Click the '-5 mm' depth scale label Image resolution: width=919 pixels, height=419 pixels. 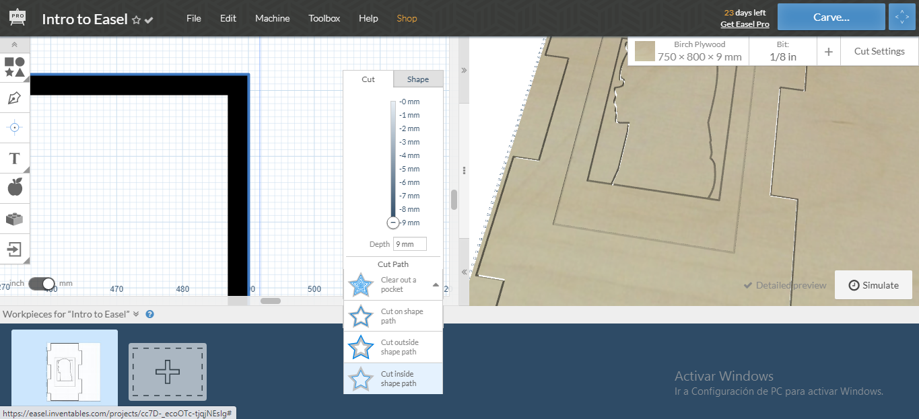pyautogui.click(x=409, y=169)
